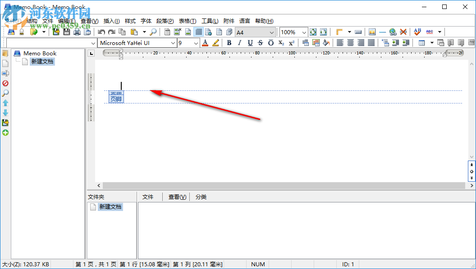This screenshot has width=476, height=269.
Task: Click blue up arrow in sidebar
Action: tap(5, 103)
